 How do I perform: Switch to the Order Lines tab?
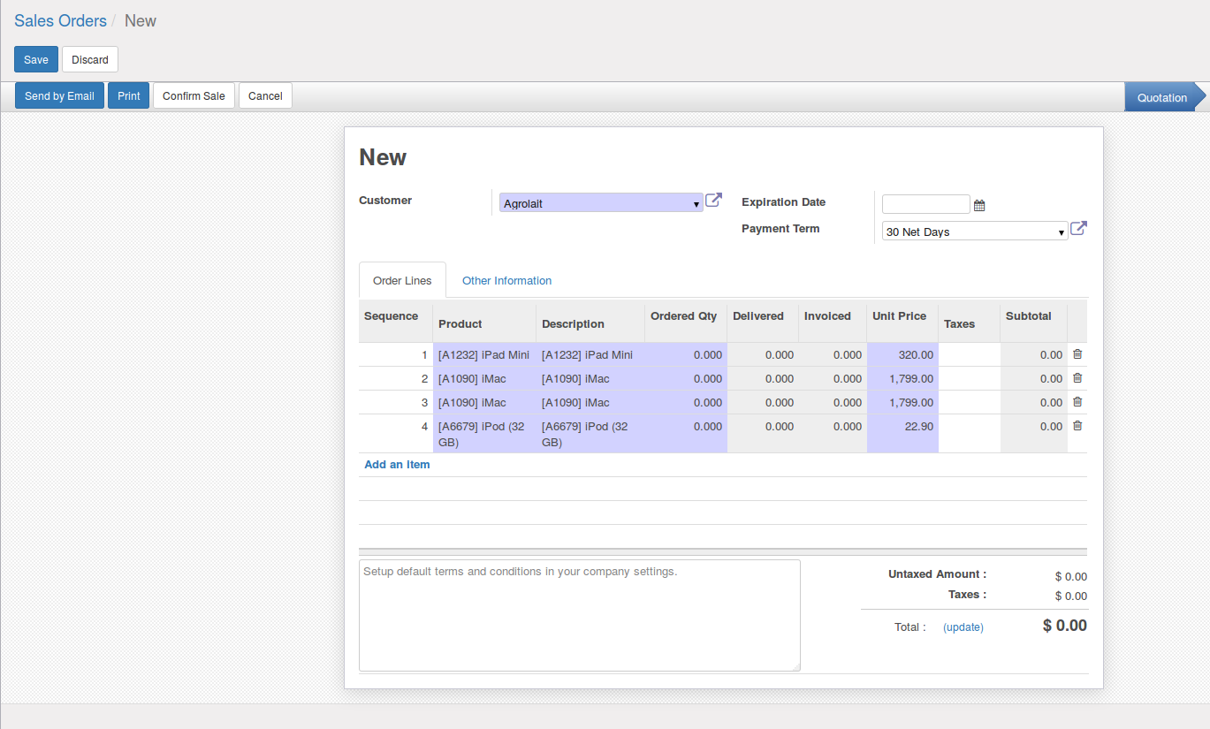(402, 280)
